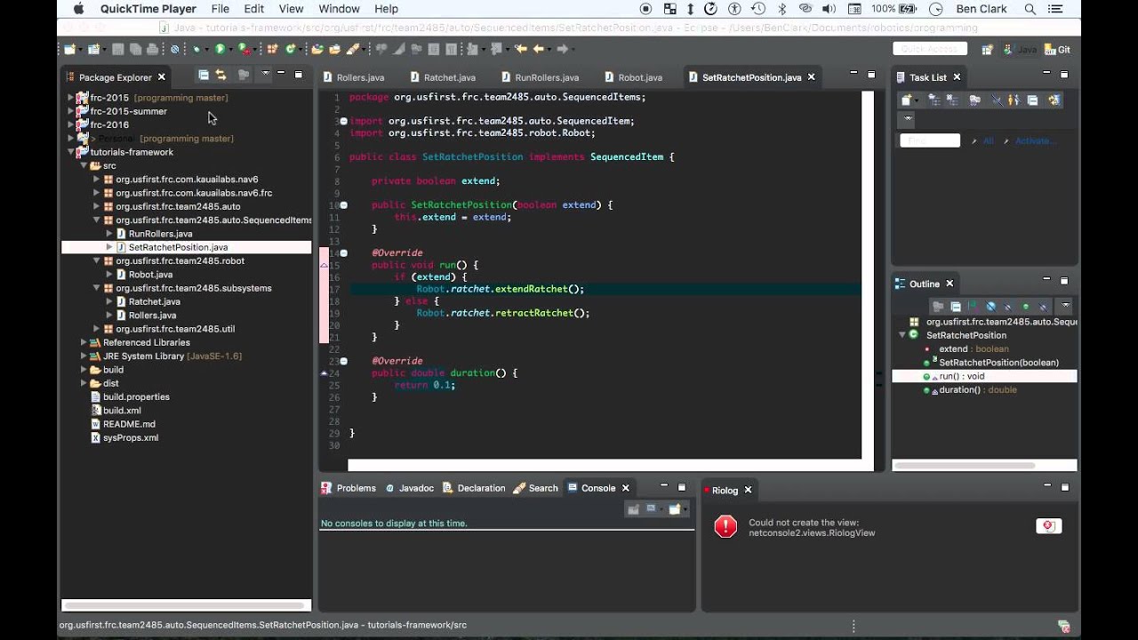
Task: Open the Javadoc tab
Action: click(x=409, y=488)
